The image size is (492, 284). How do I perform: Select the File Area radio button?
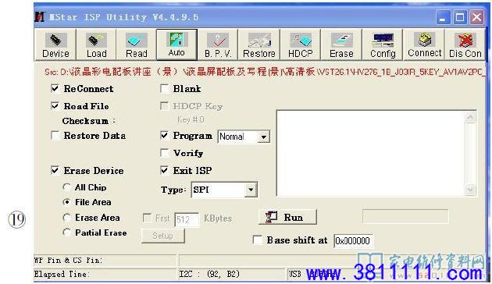pos(66,202)
